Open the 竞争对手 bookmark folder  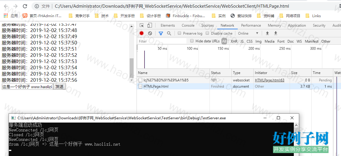79,16
